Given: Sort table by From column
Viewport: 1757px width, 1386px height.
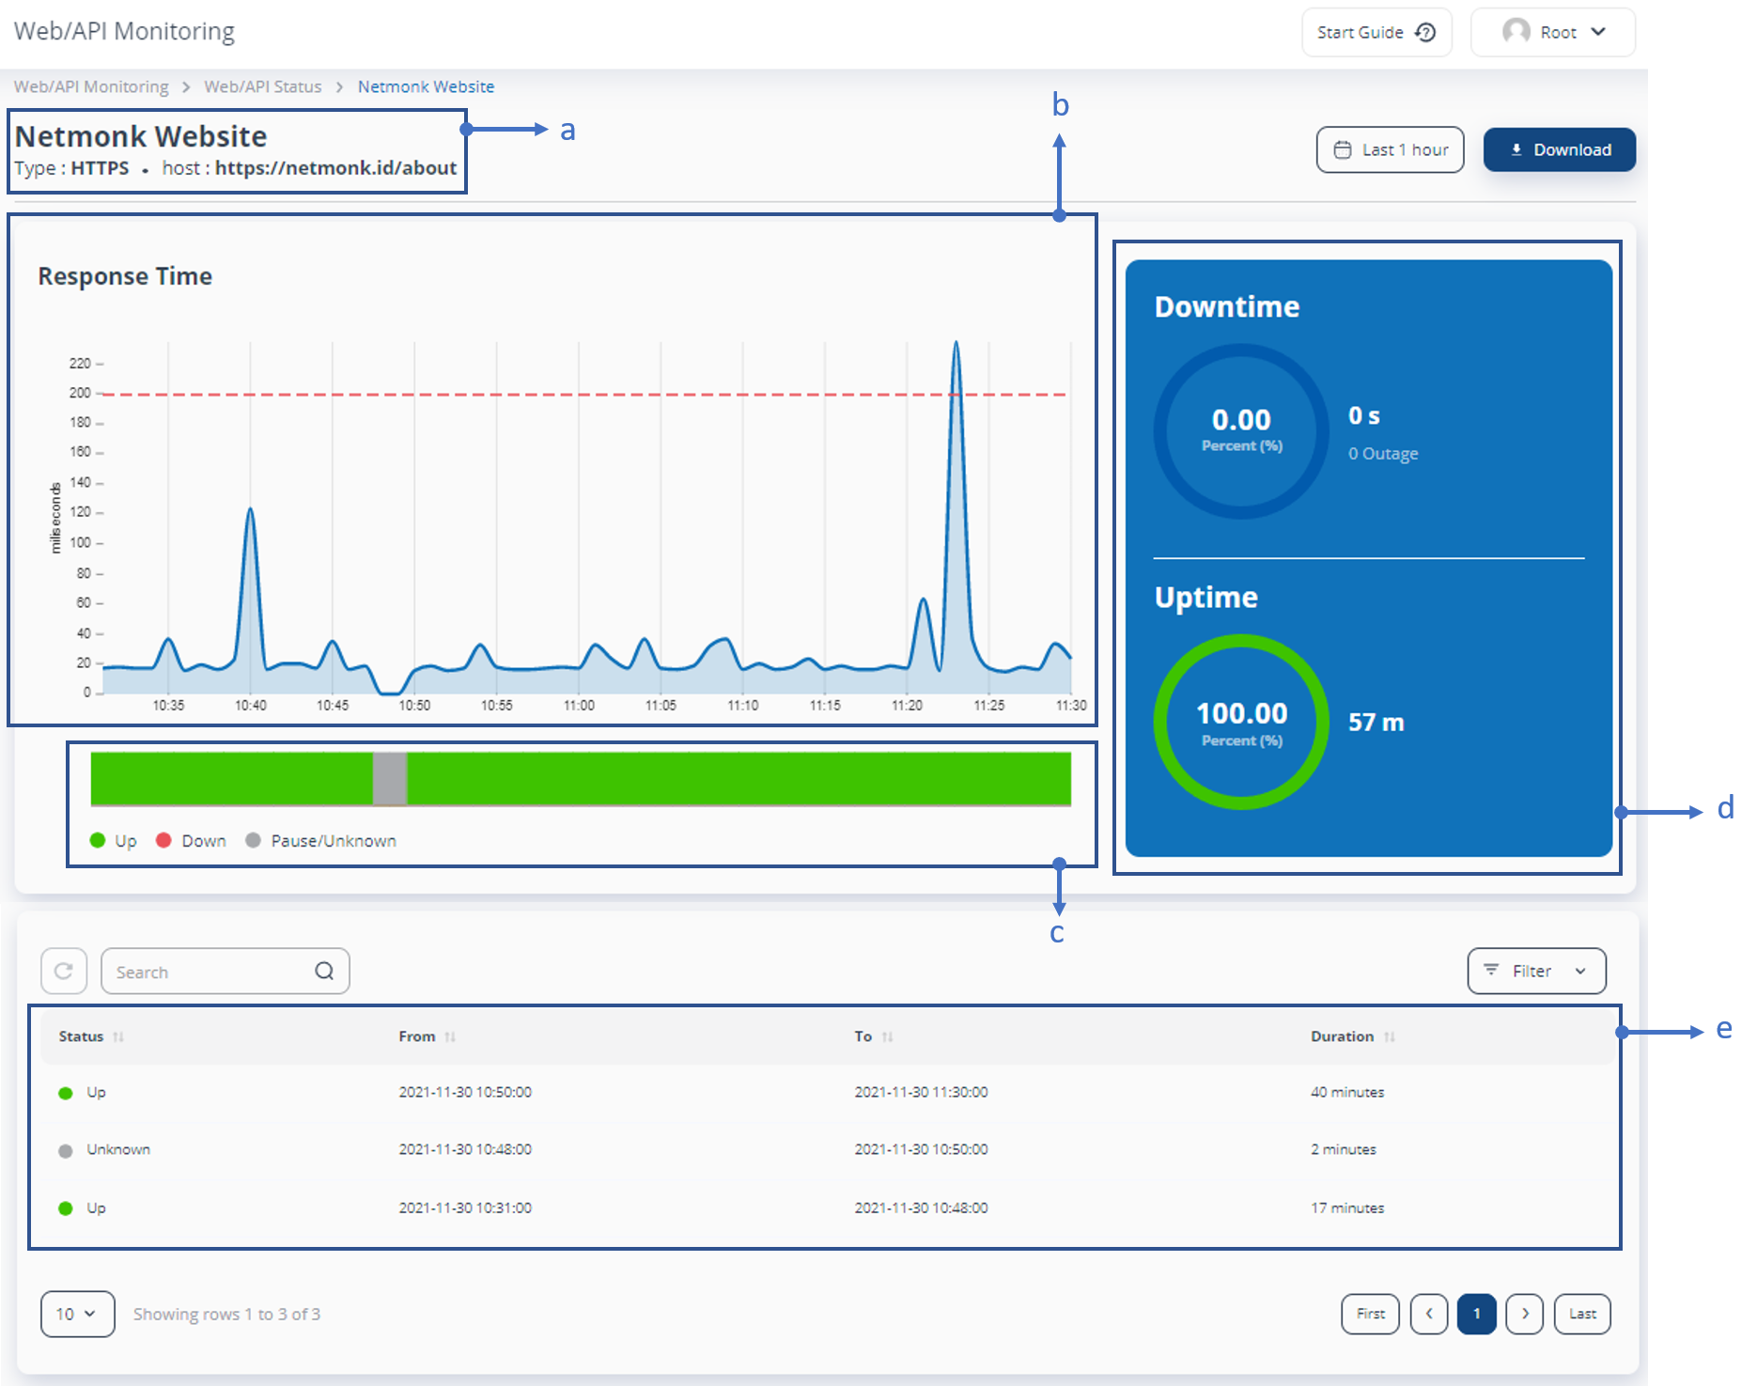Looking at the screenshot, I should pyautogui.click(x=450, y=1036).
